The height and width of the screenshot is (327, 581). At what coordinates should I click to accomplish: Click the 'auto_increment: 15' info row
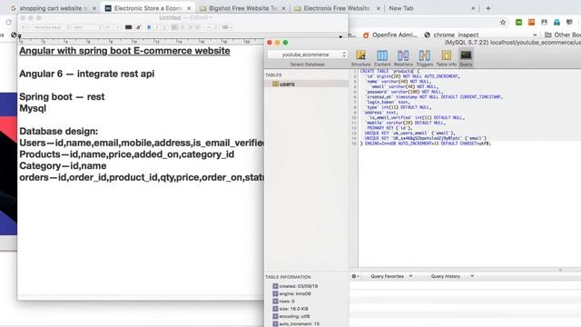tap(296, 323)
